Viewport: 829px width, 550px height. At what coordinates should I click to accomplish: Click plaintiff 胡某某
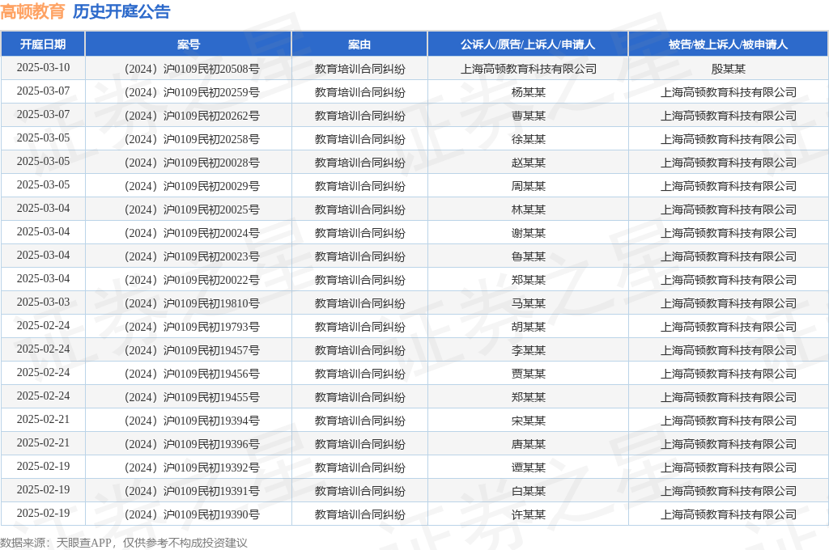click(x=528, y=327)
